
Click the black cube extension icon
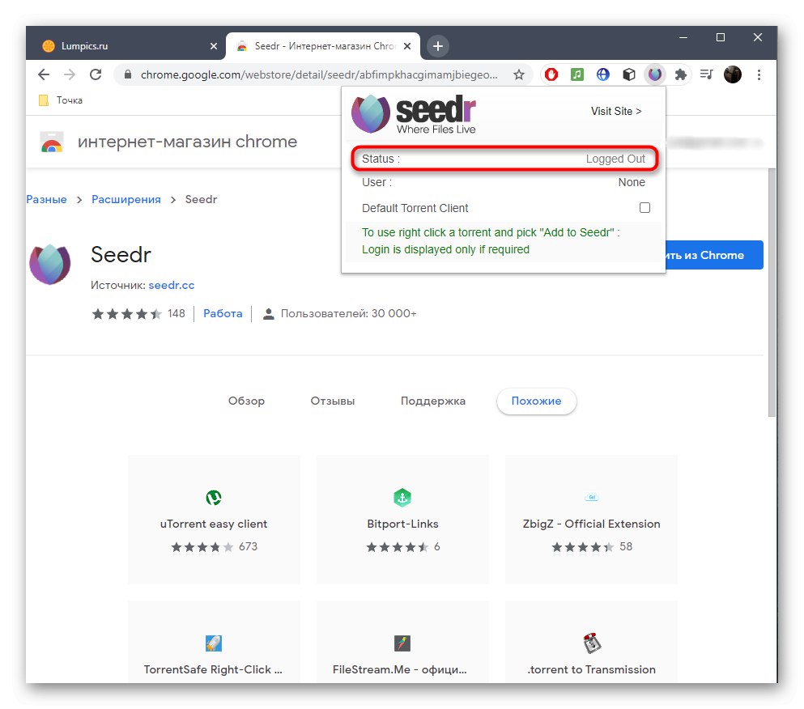[628, 74]
